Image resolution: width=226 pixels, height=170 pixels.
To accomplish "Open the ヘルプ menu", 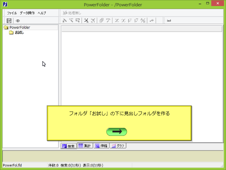I will click(x=42, y=13).
